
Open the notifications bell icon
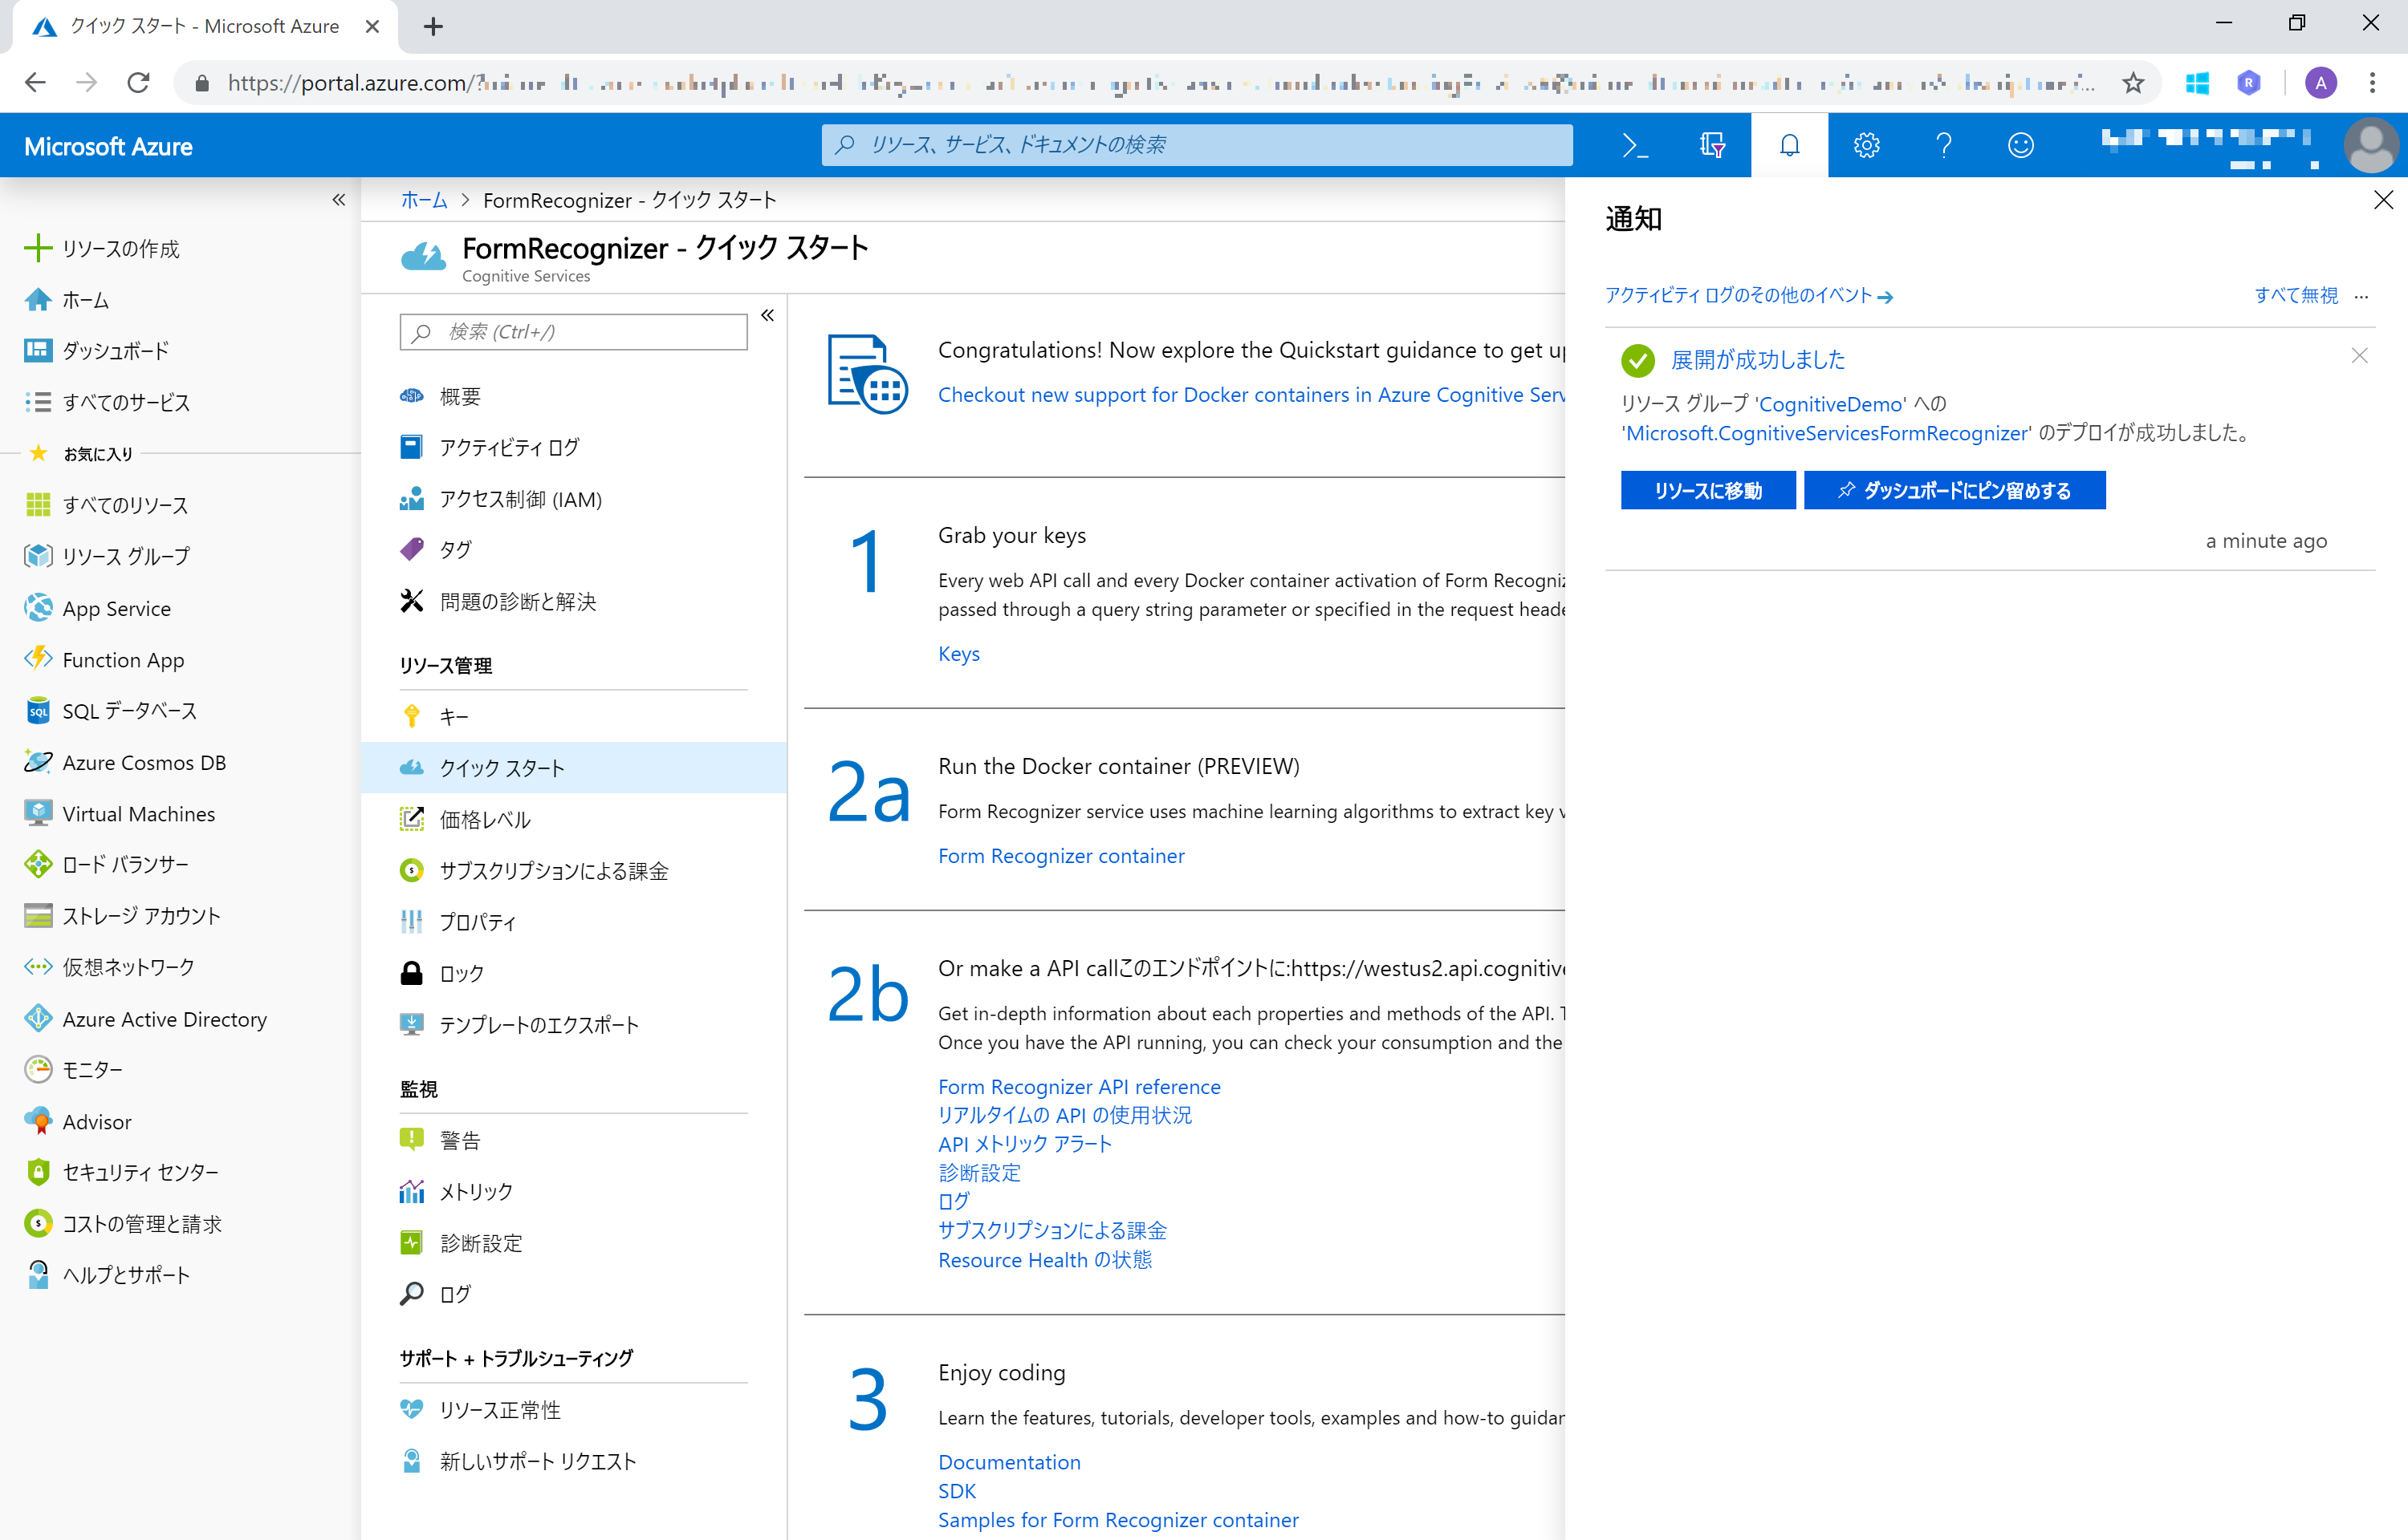pos(1790,145)
